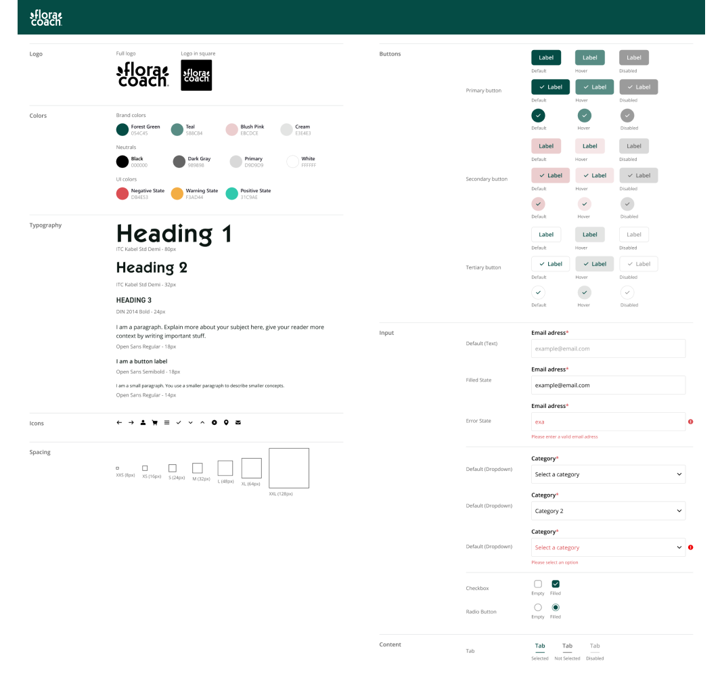Click tertiary Default Label button with checkmark
Screen dimensions: 722x676
click(551, 264)
